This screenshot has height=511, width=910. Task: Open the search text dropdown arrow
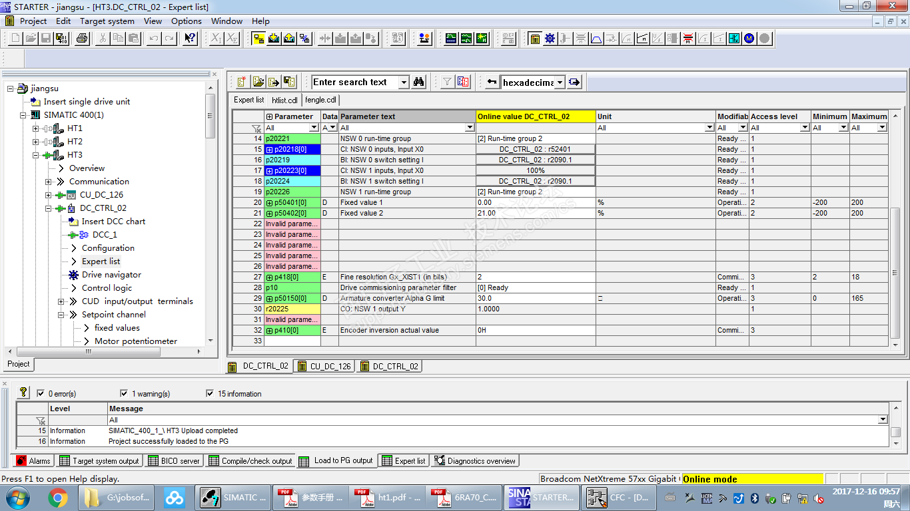click(404, 83)
